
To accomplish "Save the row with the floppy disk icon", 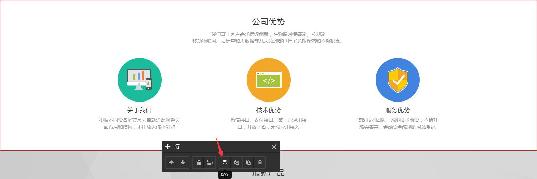I will [225, 162].
